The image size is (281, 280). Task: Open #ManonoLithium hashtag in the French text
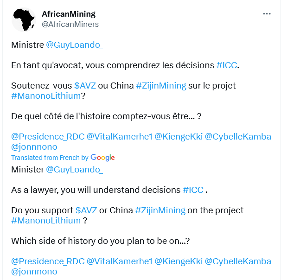pos(46,96)
